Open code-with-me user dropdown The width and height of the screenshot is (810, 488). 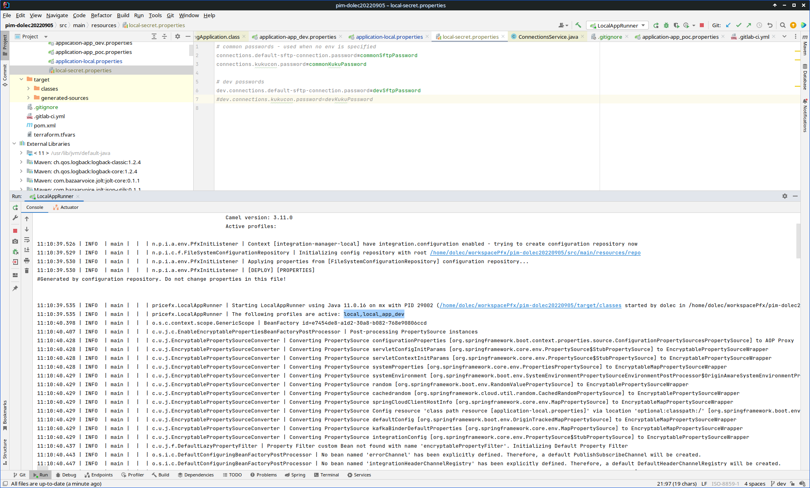(x=563, y=25)
